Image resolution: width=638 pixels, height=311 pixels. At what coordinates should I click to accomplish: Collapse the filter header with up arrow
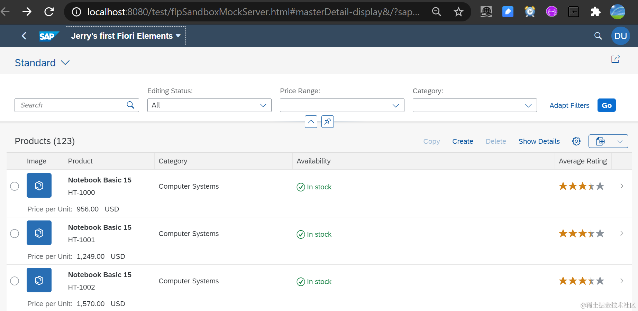(311, 122)
